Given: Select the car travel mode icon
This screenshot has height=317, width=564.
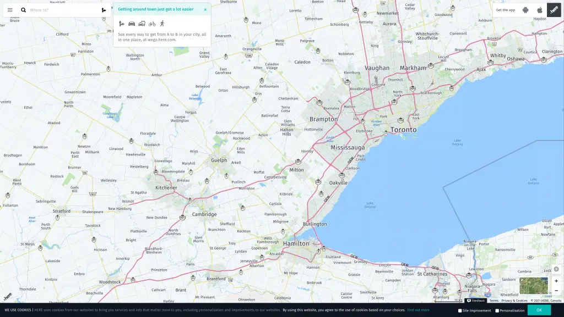Looking at the screenshot, I should click(x=132, y=24).
